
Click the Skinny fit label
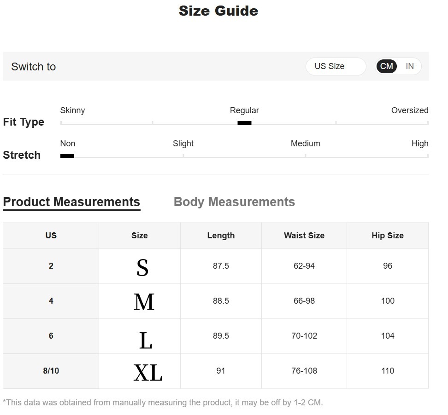tap(72, 110)
